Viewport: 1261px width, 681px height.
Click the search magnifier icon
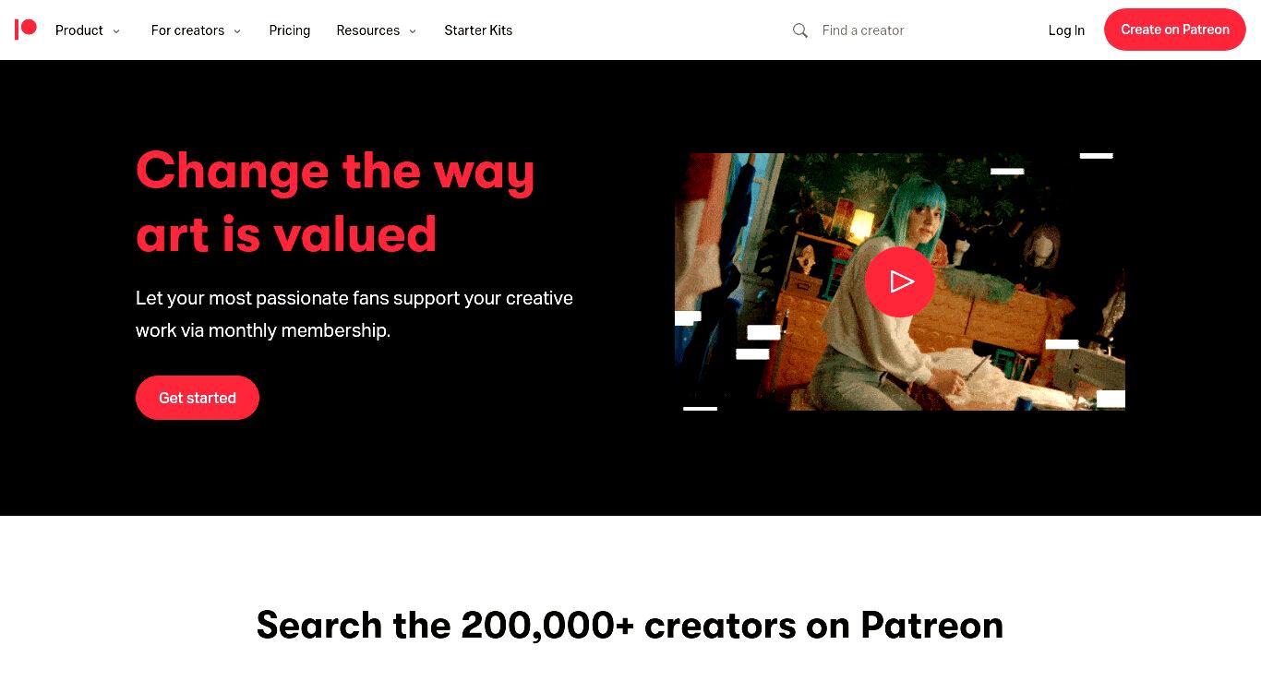(x=800, y=30)
